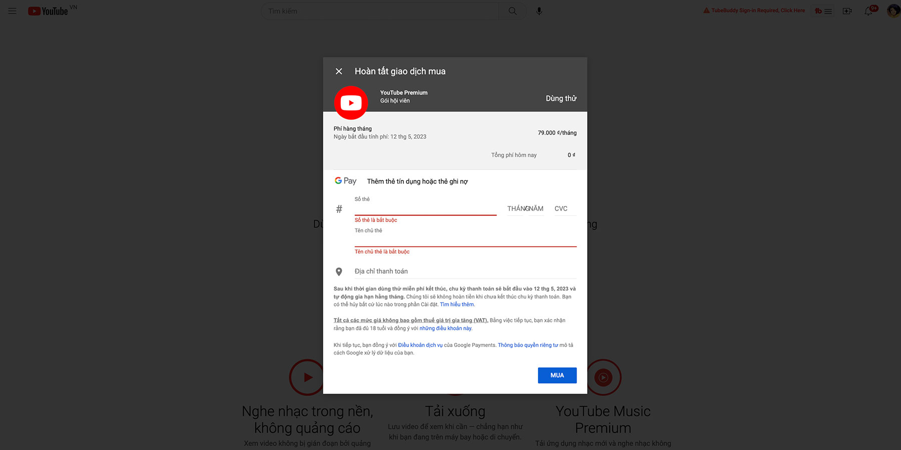Focus the Số thẻ card number field
This screenshot has width=901, height=450.
pyautogui.click(x=425, y=208)
